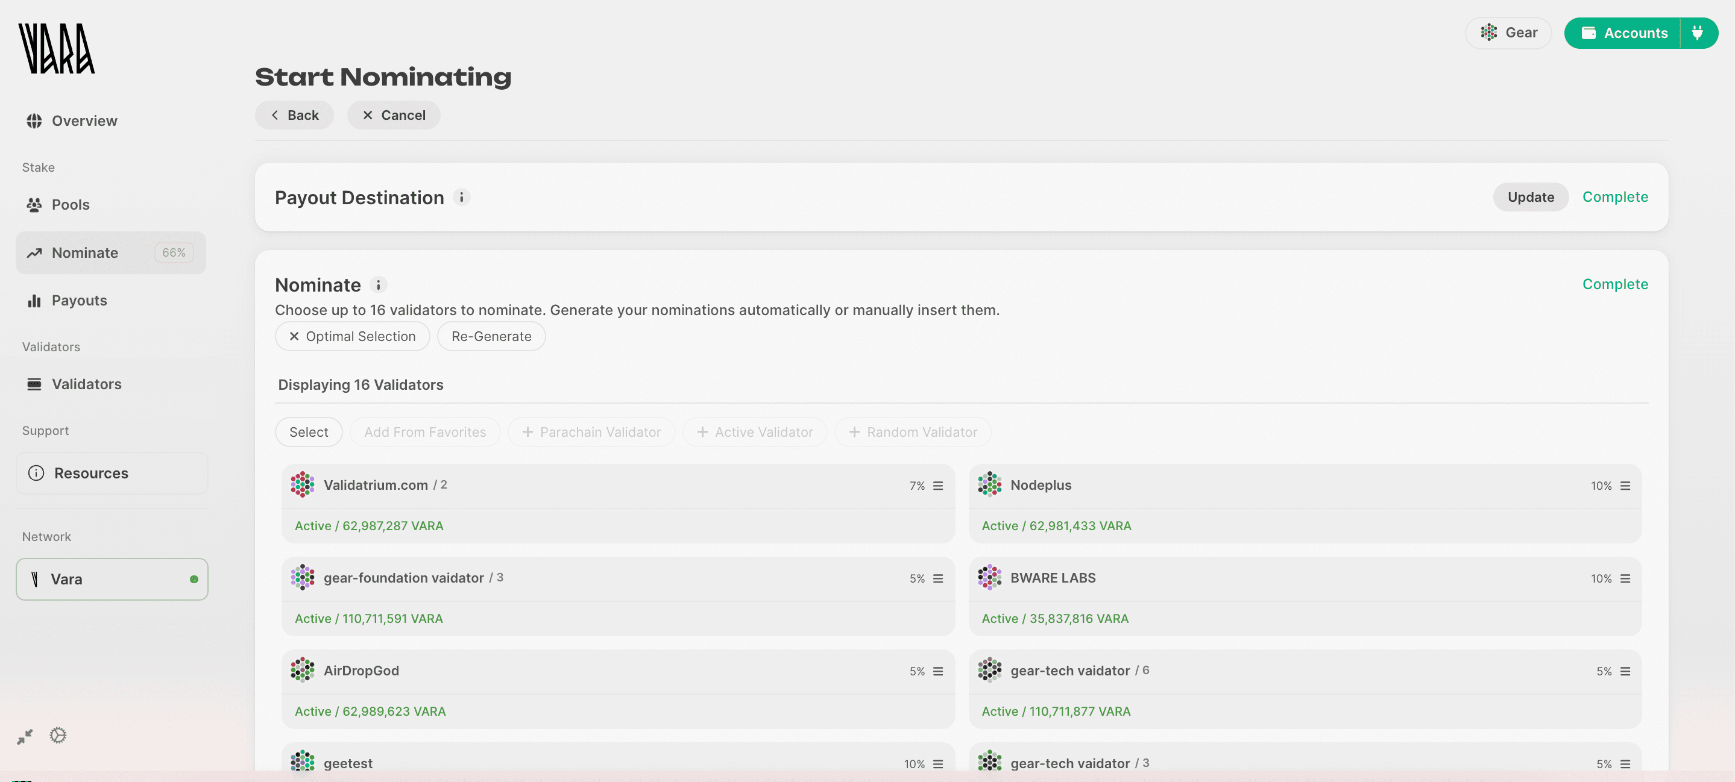Toggle validator selection mode with the Select button
1735x782 pixels.
(308, 431)
